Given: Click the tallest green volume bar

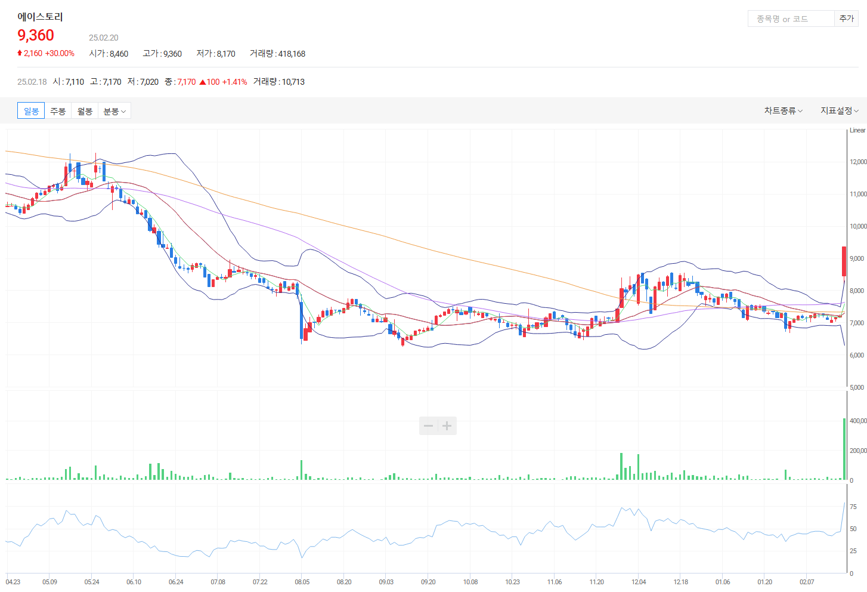Looking at the screenshot, I should pos(844,449).
